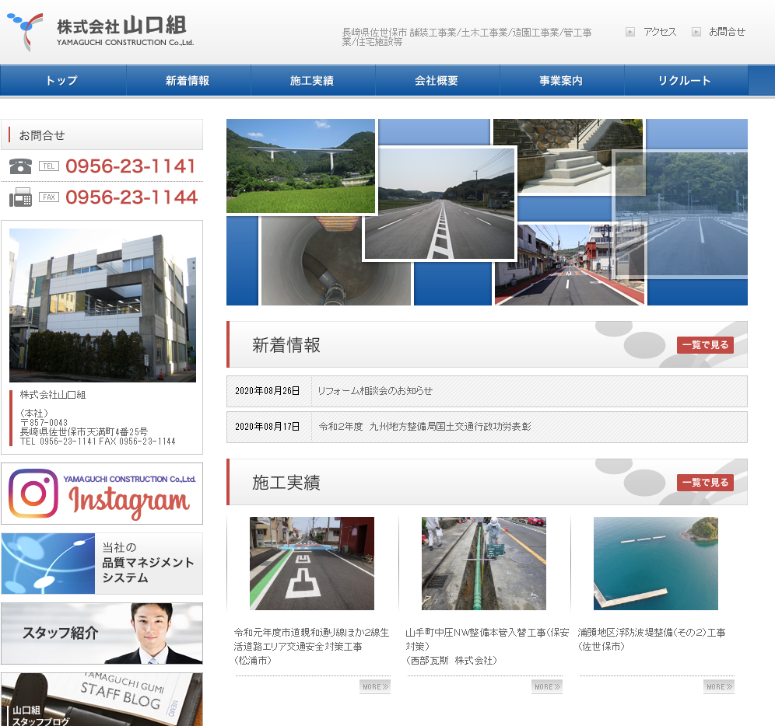Select 施工実績 in the navigation bar
The image size is (775, 726).
click(x=312, y=80)
